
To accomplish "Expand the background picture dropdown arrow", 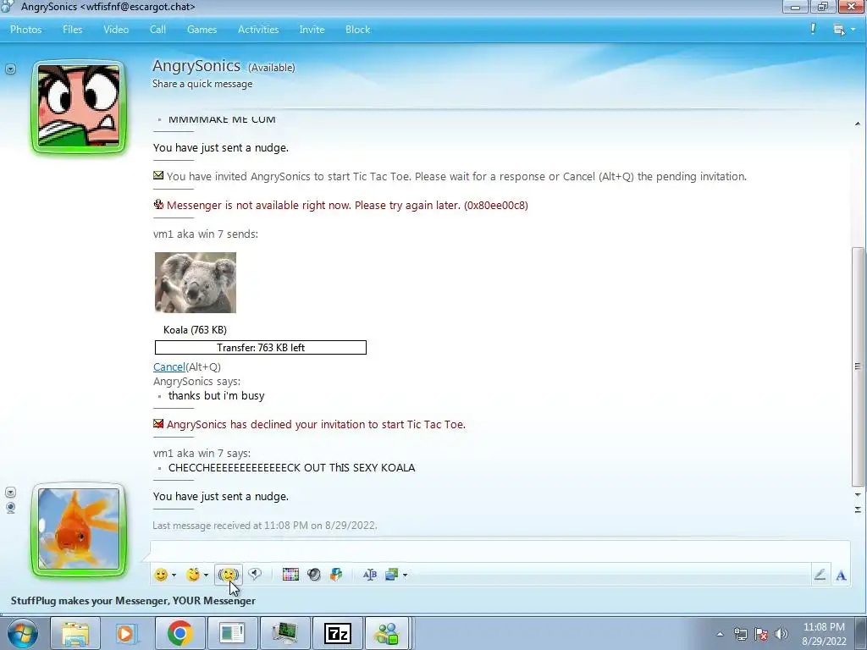I will [x=406, y=576].
